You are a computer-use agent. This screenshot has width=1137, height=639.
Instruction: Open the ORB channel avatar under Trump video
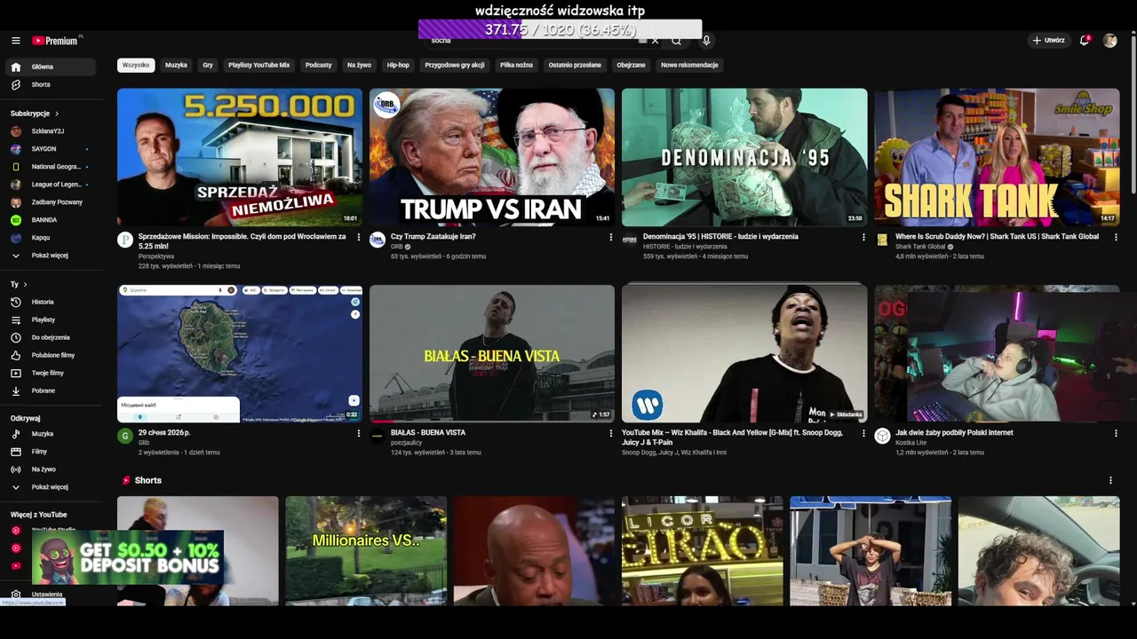click(378, 240)
